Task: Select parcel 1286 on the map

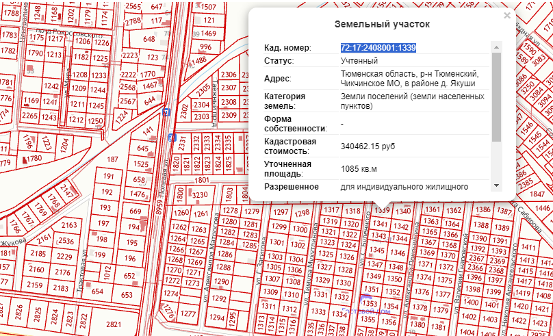Action: pyautogui.click(x=224, y=254)
